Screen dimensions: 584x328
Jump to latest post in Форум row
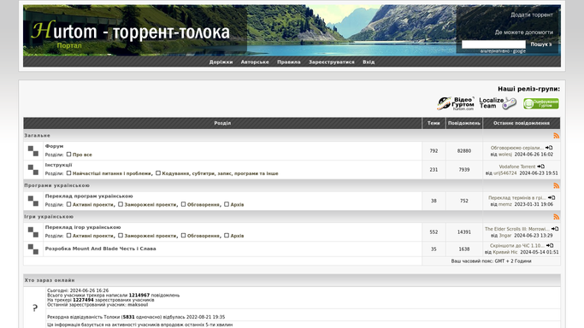point(549,148)
